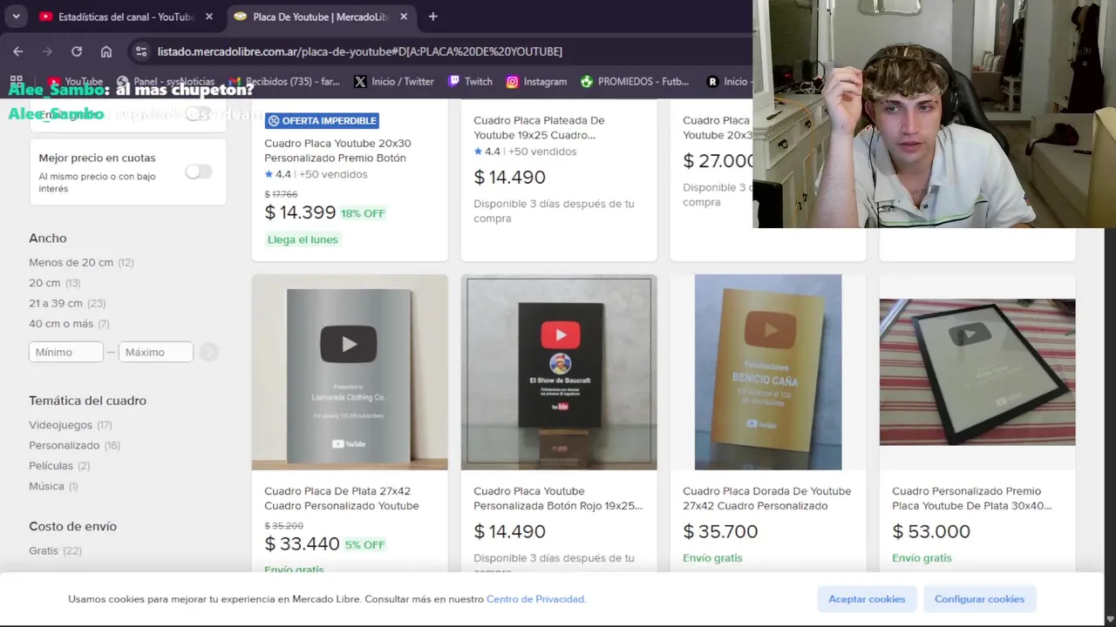Screen dimensions: 1116x627
Task: Click Configurar cookies button
Action: (x=979, y=599)
